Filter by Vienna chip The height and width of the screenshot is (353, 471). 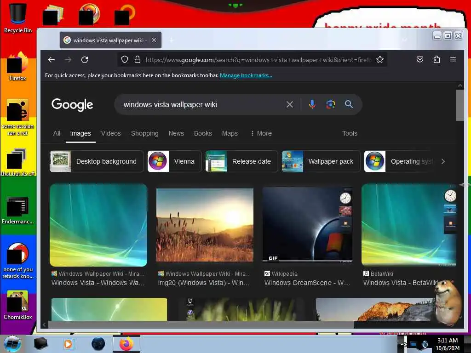174,161
